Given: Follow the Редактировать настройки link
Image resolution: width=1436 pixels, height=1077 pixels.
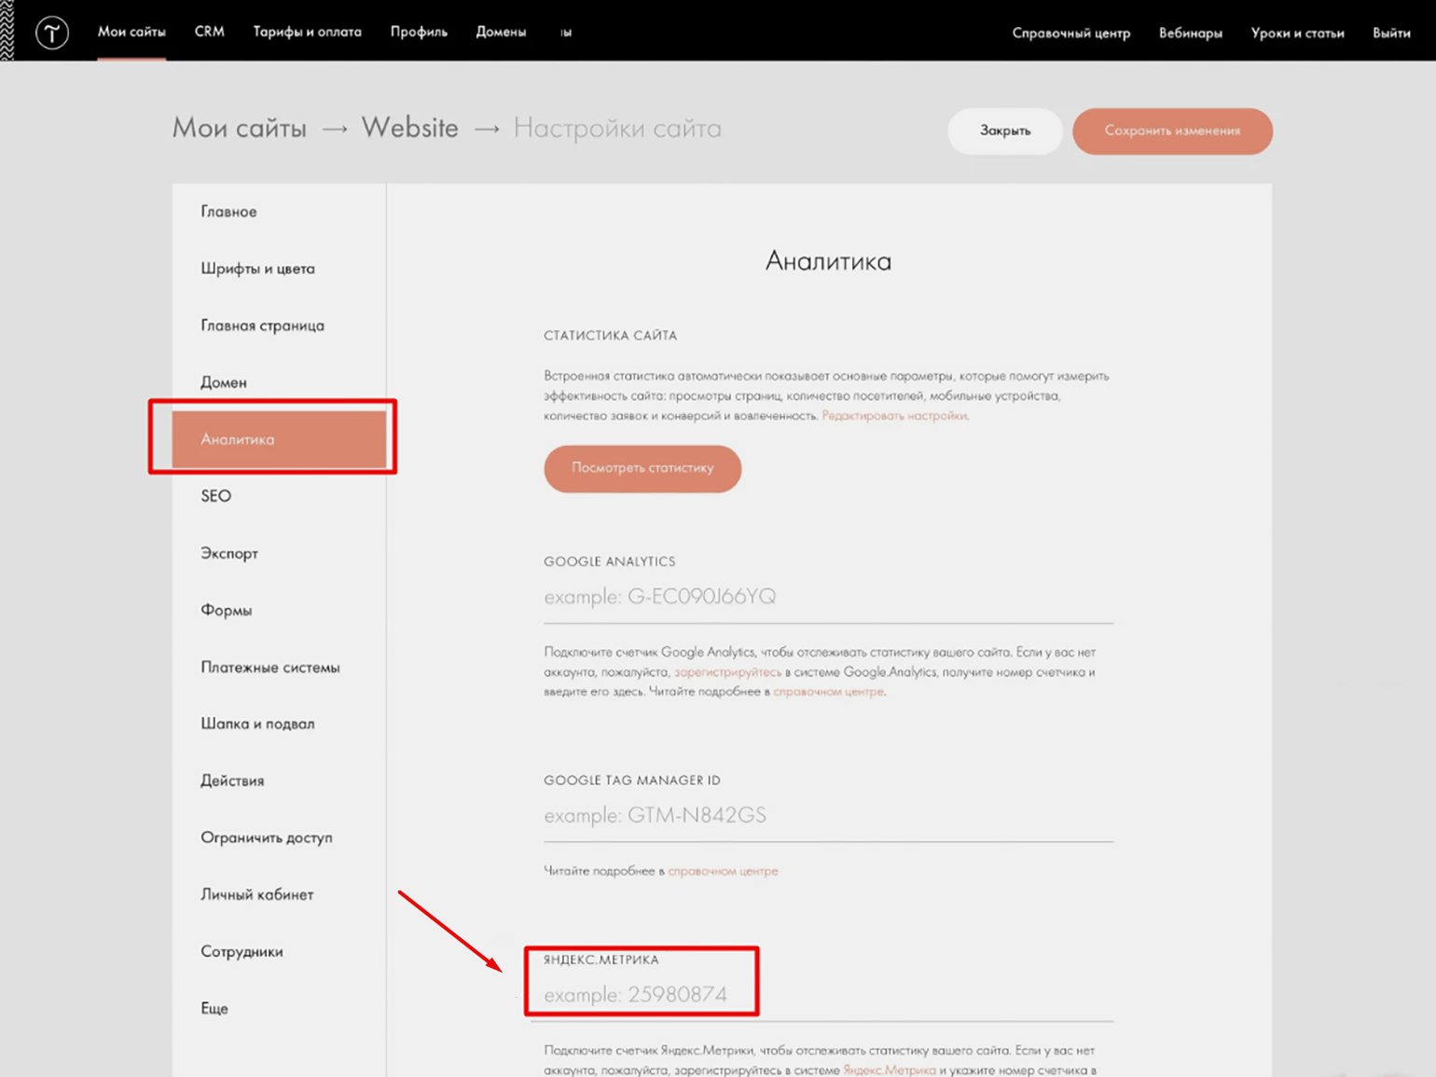Looking at the screenshot, I should click(894, 416).
